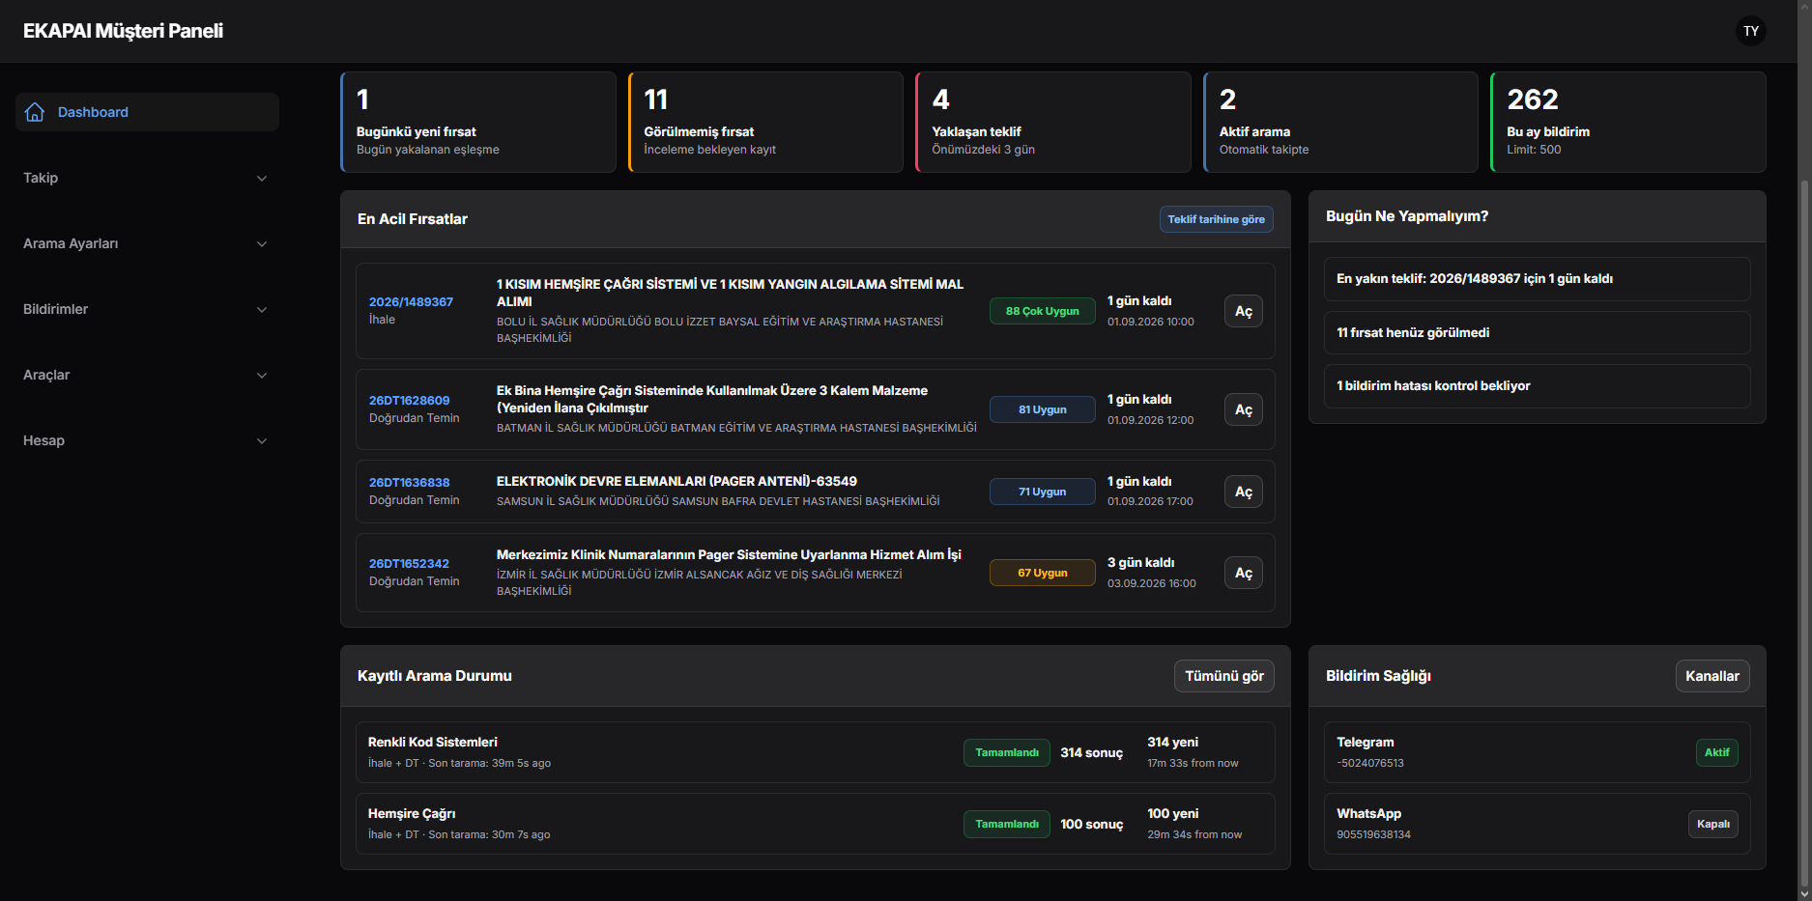
Task: Expand the Bildirimler sidebar chevron
Action: point(262,310)
